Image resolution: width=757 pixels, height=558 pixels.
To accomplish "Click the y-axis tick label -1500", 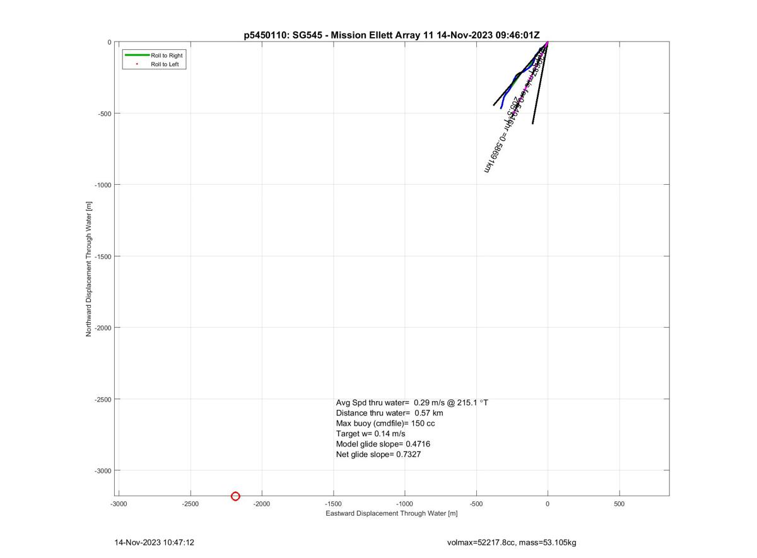I will point(103,257).
